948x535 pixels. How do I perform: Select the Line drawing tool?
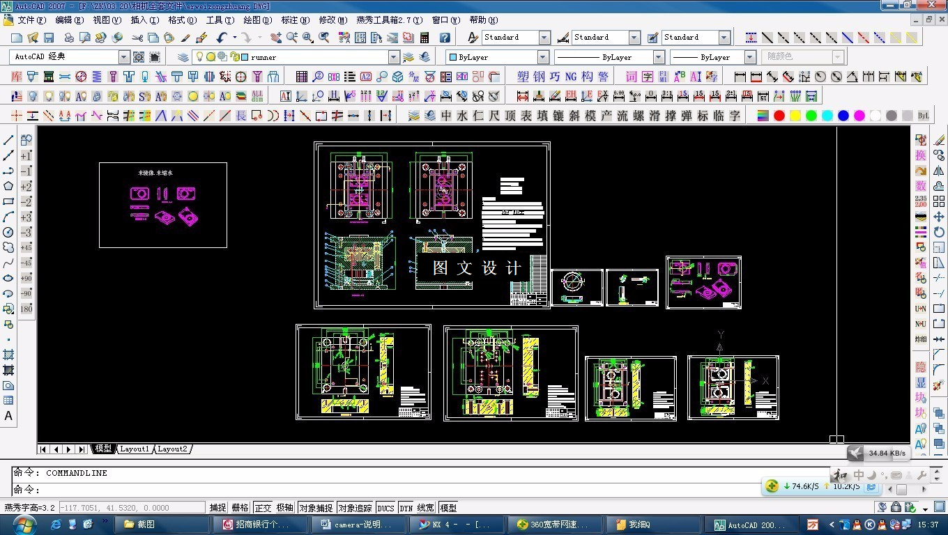pos(8,140)
